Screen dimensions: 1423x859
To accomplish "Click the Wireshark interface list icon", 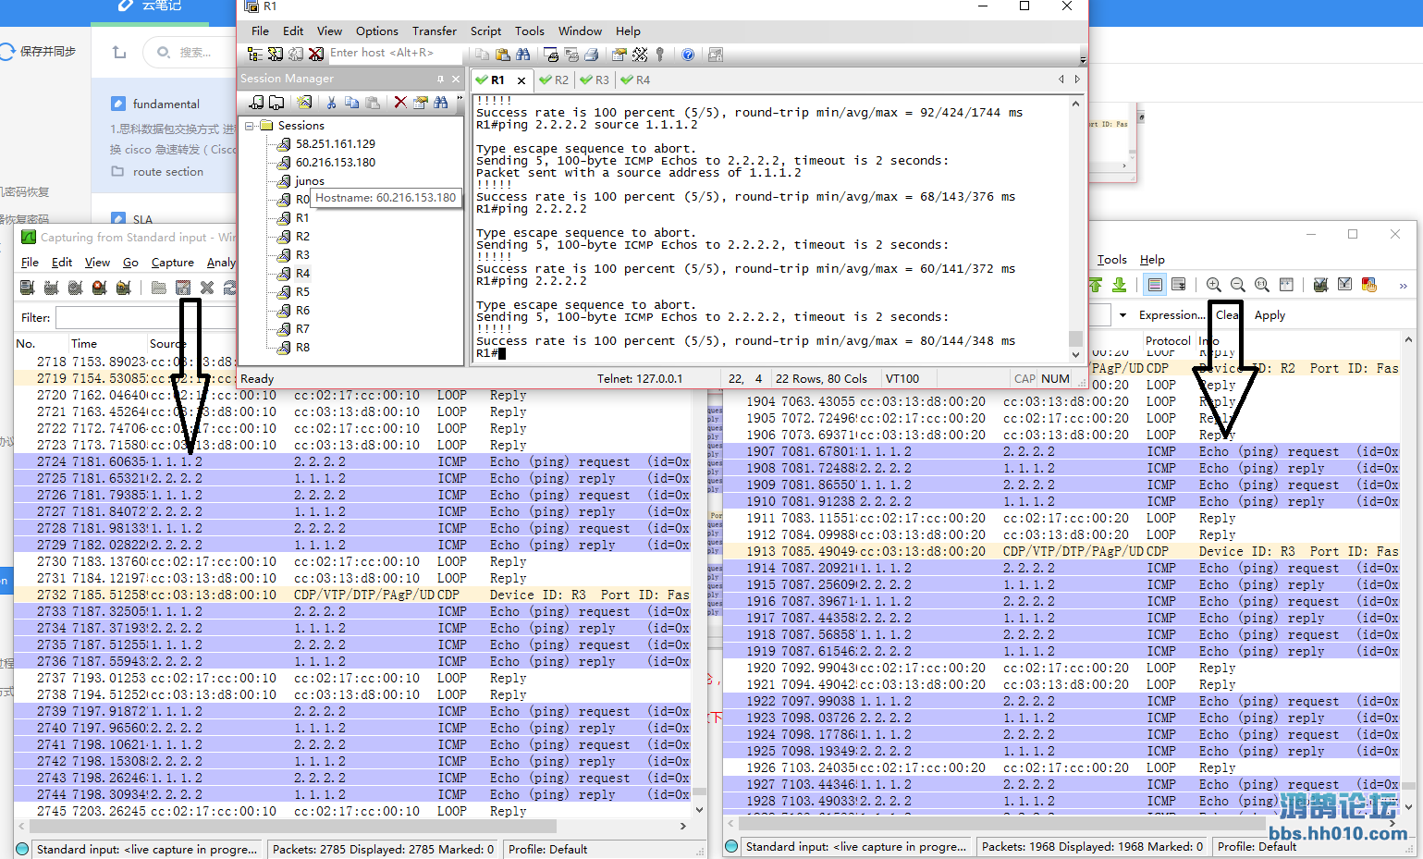I will click(28, 288).
